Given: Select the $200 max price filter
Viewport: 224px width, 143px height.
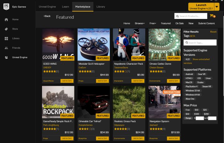Looking at the screenshot, I should 206,114.
